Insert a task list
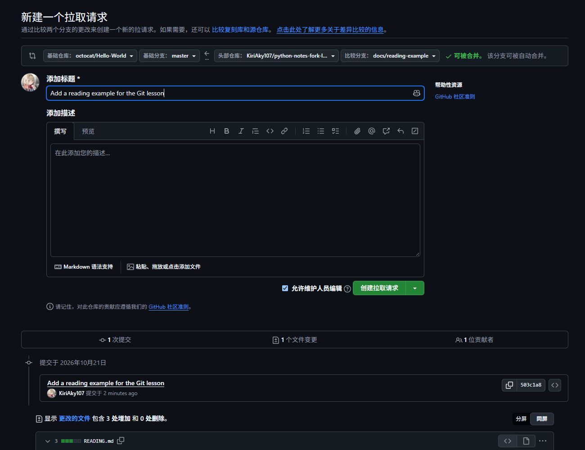Screen dimensions: 585x450 [335, 131]
